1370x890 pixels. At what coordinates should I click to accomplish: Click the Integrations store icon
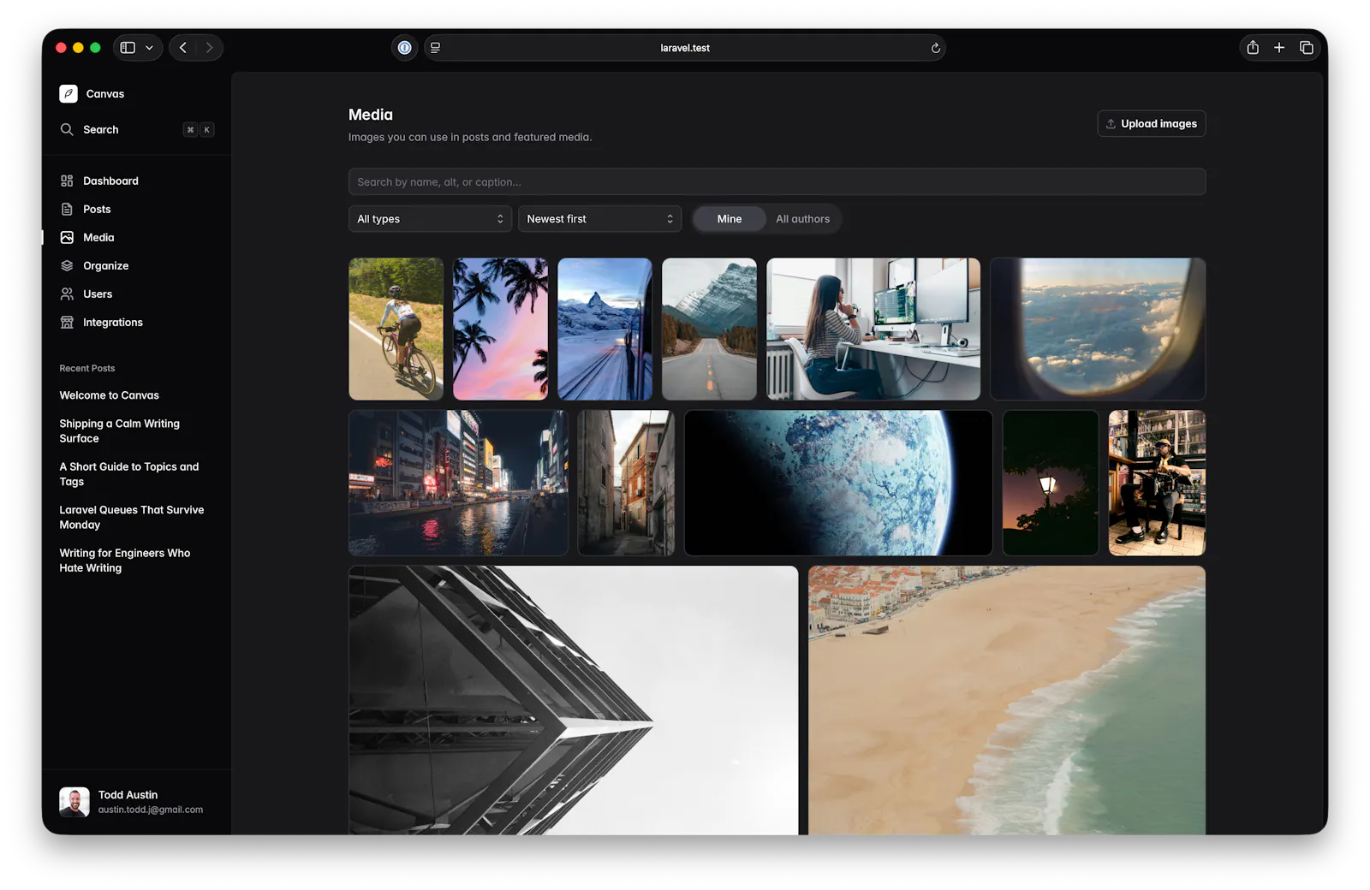[67, 323]
